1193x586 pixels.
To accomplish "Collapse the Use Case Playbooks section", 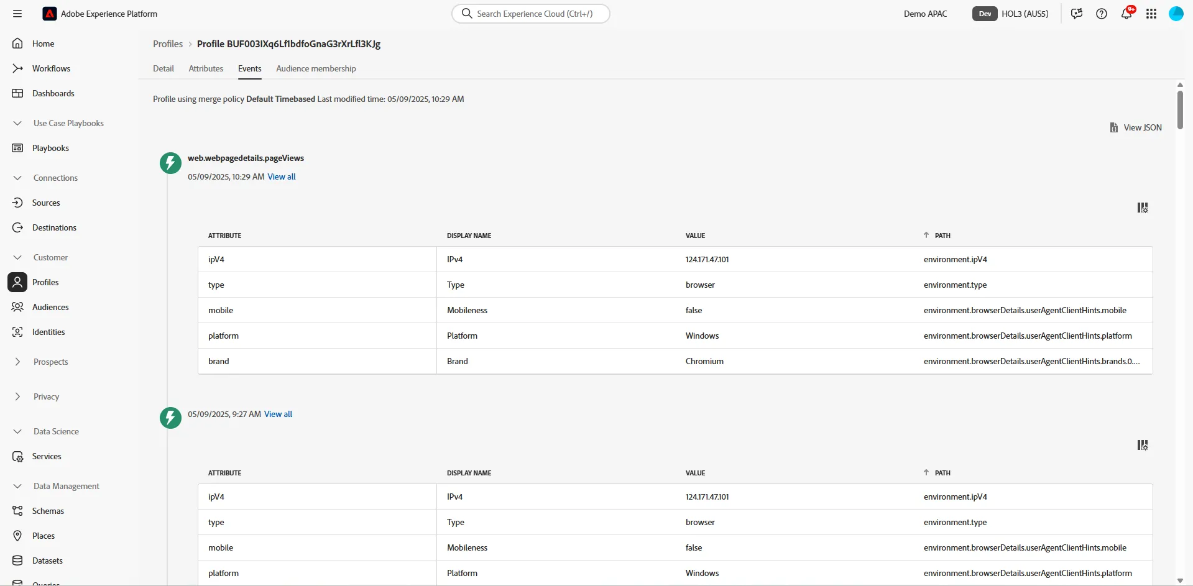I will [17, 123].
